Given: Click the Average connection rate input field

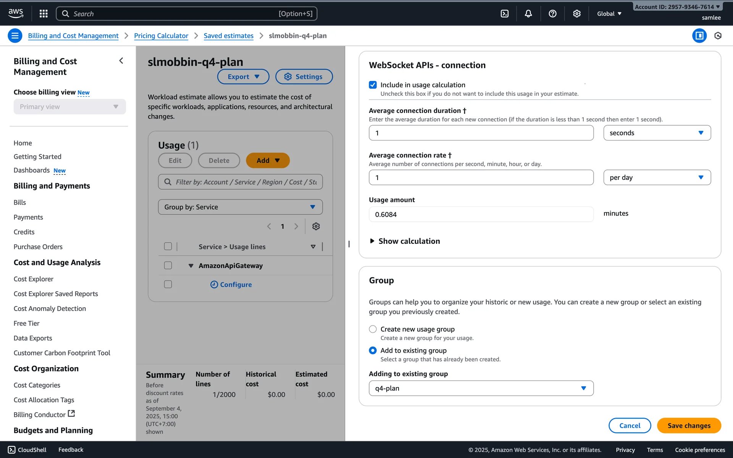Looking at the screenshot, I should coord(481,177).
